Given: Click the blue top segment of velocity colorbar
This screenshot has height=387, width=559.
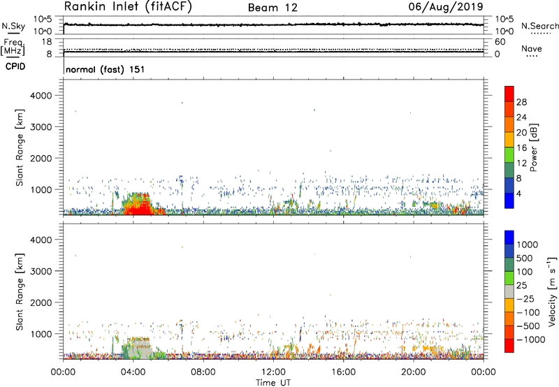Looking at the screenshot, I should pyautogui.click(x=509, y=238).
